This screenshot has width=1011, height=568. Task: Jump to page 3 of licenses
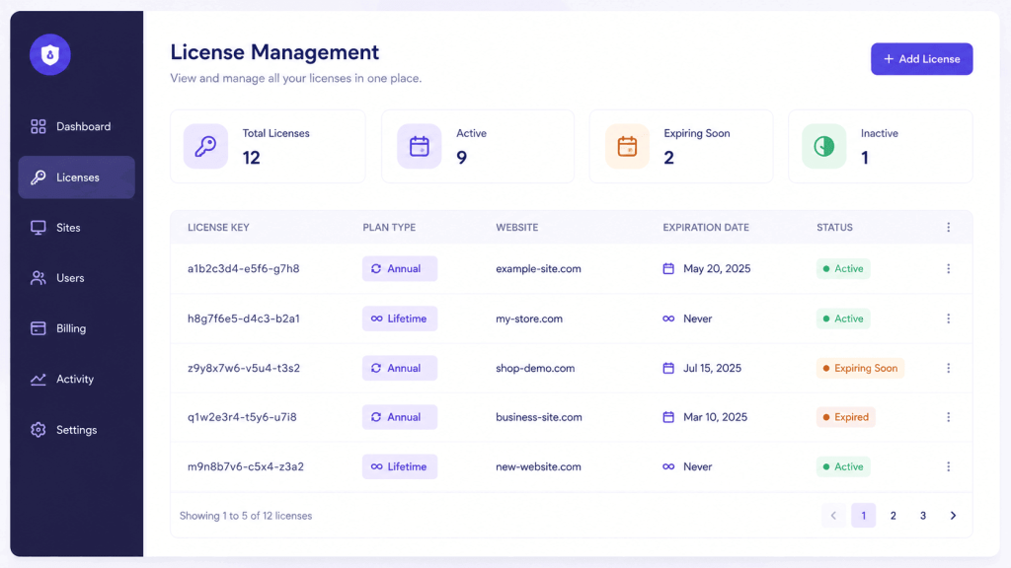pyautogui.click(x=923, y=515)
